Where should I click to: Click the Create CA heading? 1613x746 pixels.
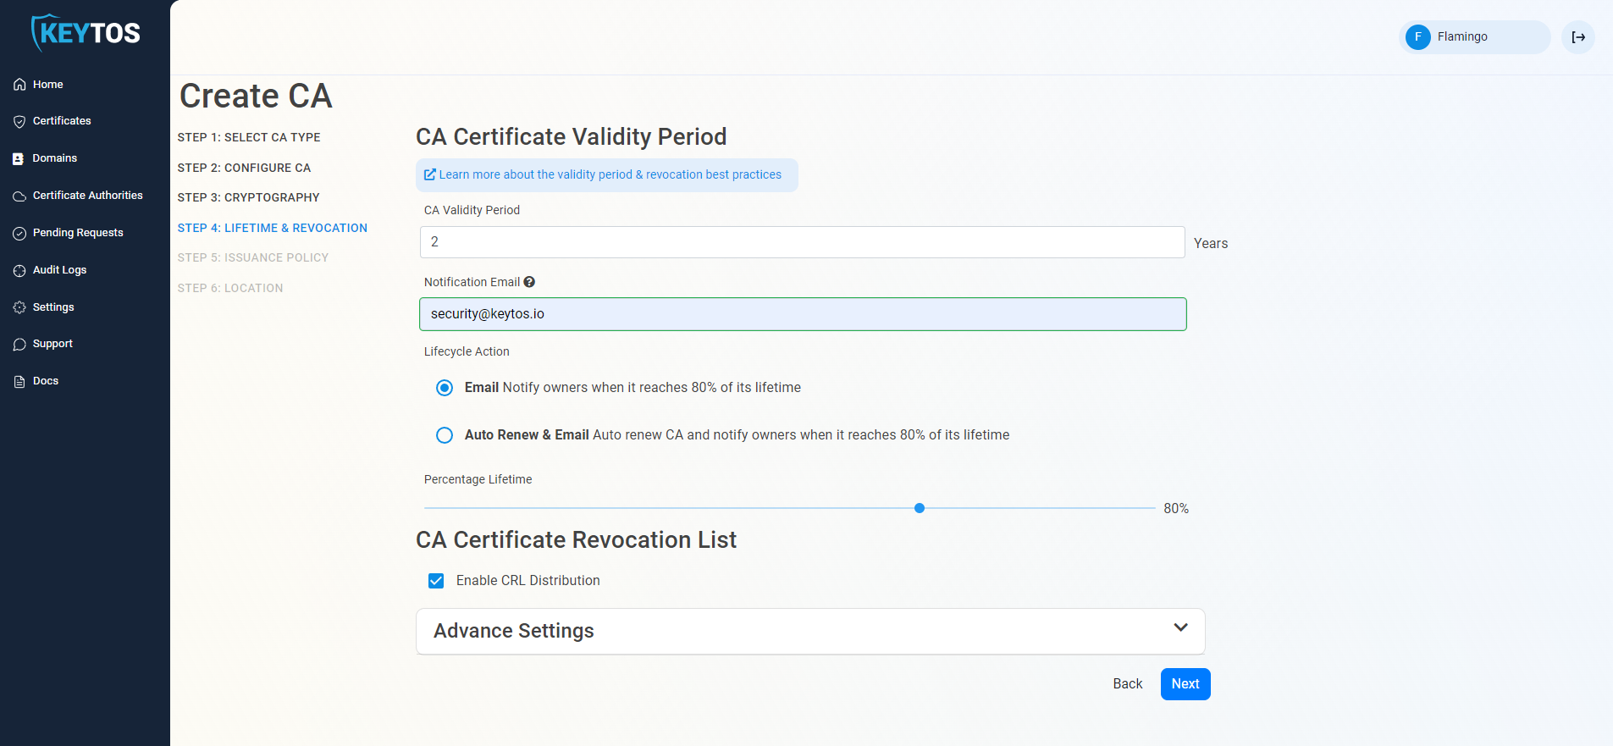(256, 96)
